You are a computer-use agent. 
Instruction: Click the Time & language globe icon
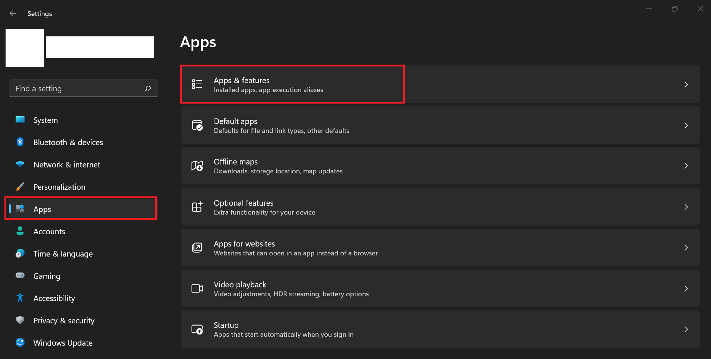(20, 253)
